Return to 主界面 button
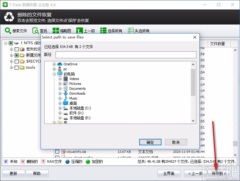 click(169, 173)
